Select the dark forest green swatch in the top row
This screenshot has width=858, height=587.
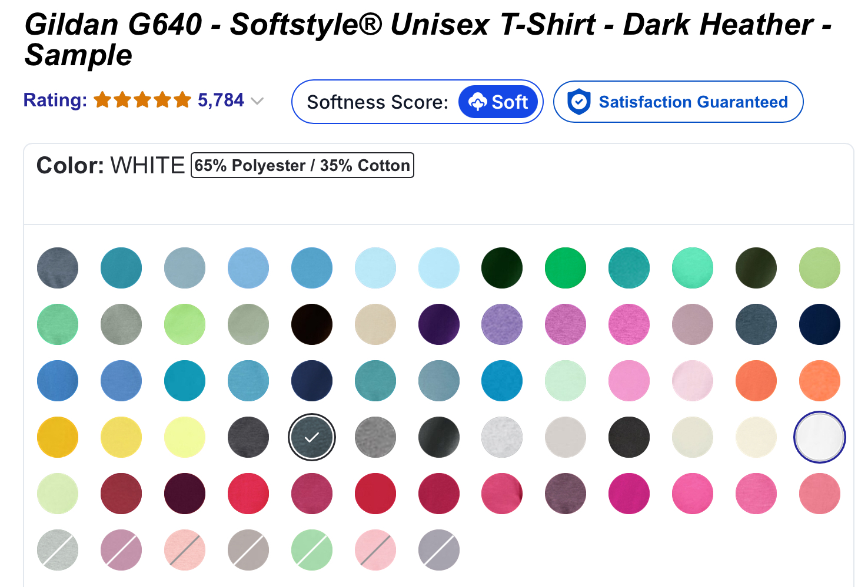[501, 267]
